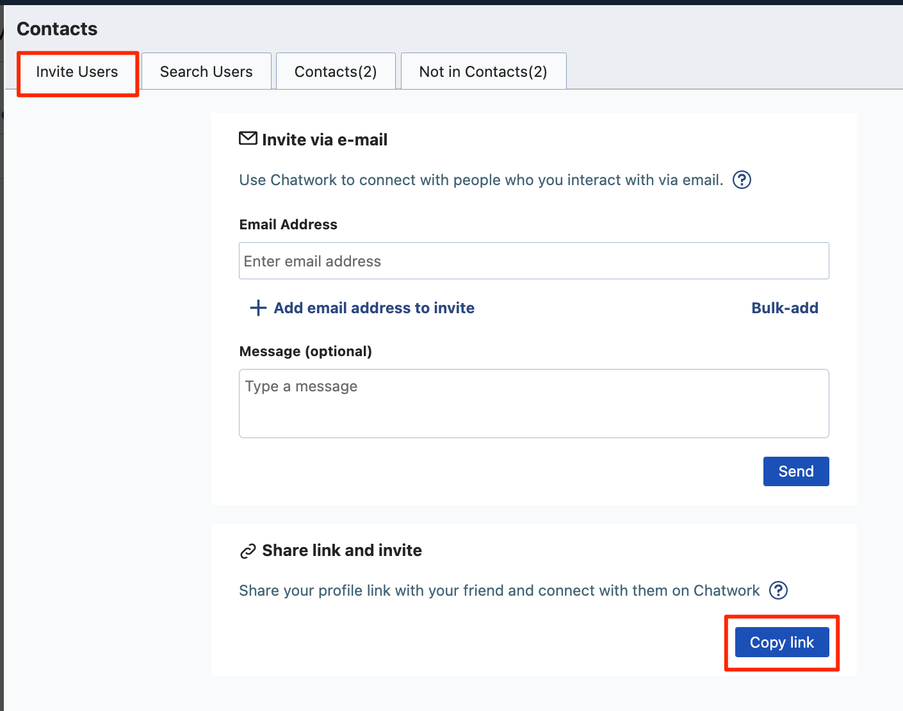The image size is (903, 711).
Task: Click the Message (optional) label
Action: [x=305, y=351]
